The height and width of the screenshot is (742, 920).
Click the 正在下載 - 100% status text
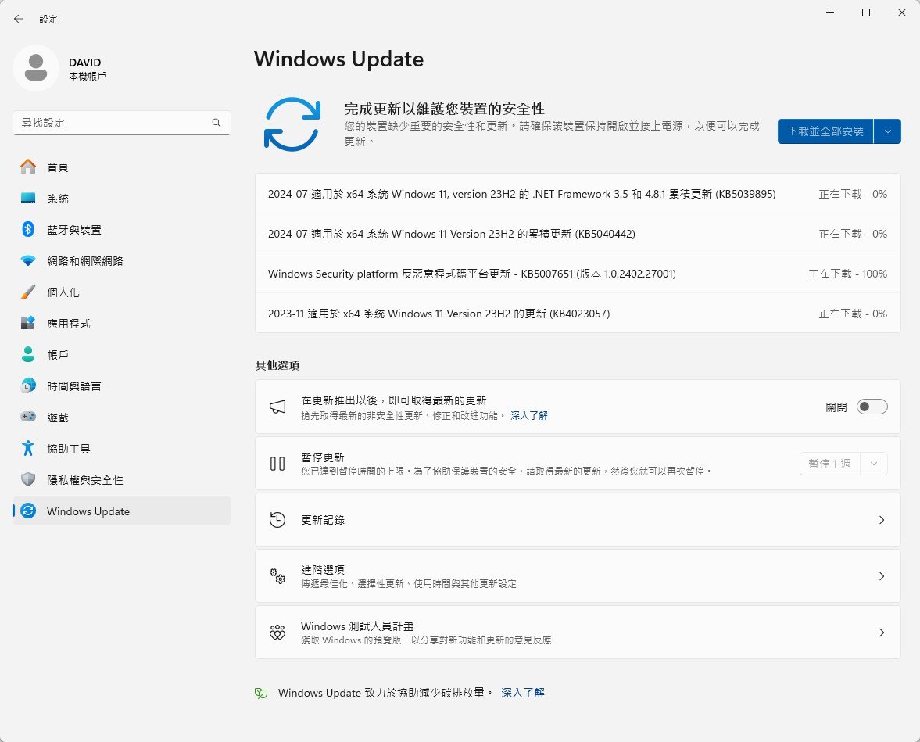pos(847,274)
